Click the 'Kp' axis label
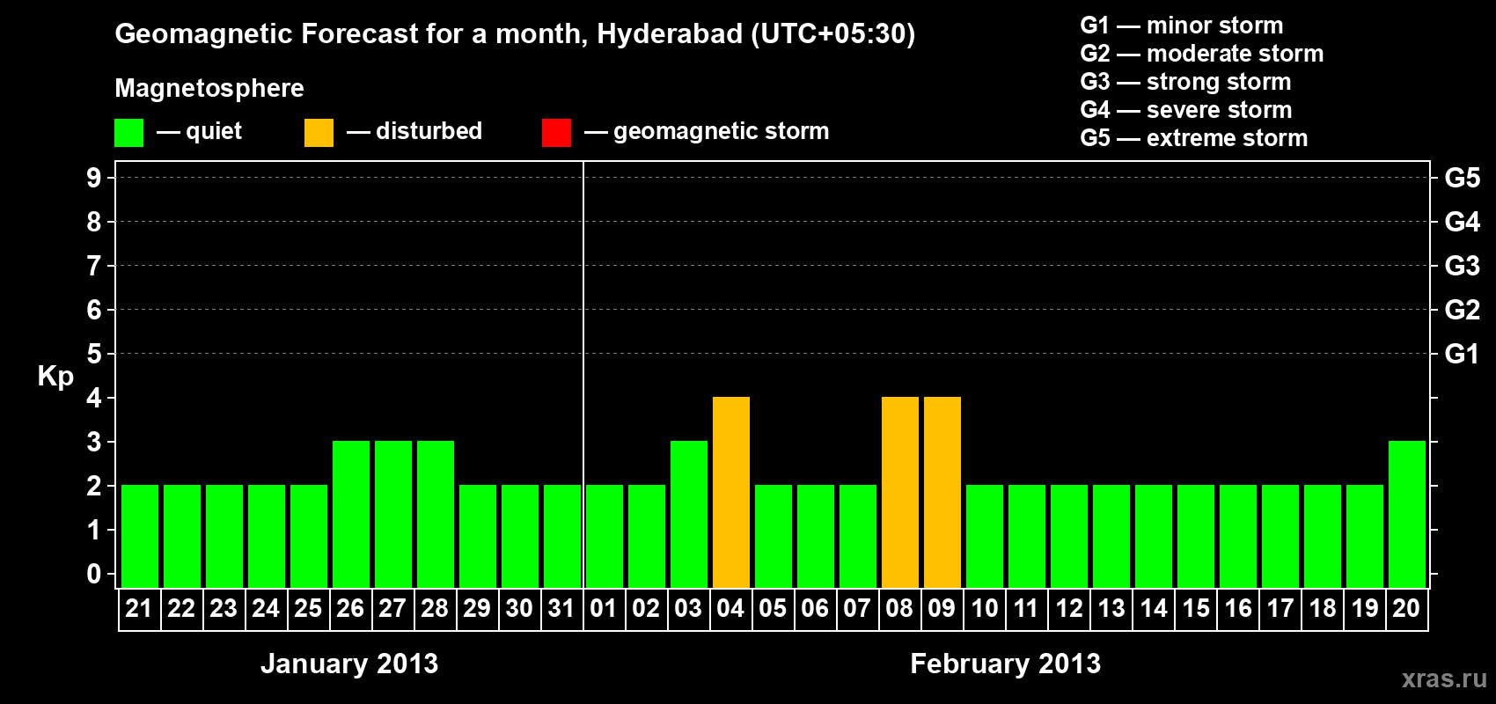The width and height of the screenshot is (1496, 704). coord(55,377)
